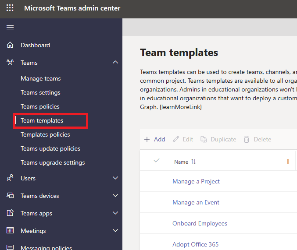Open the Manage a Project template link
Image resolution: width=297 pixels, height=250 pixels.
(196, 181)
